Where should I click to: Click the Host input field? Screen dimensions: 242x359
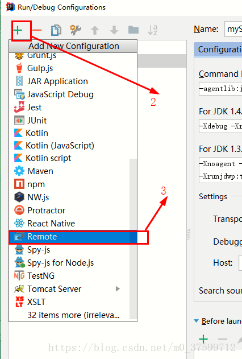(240, 263)
